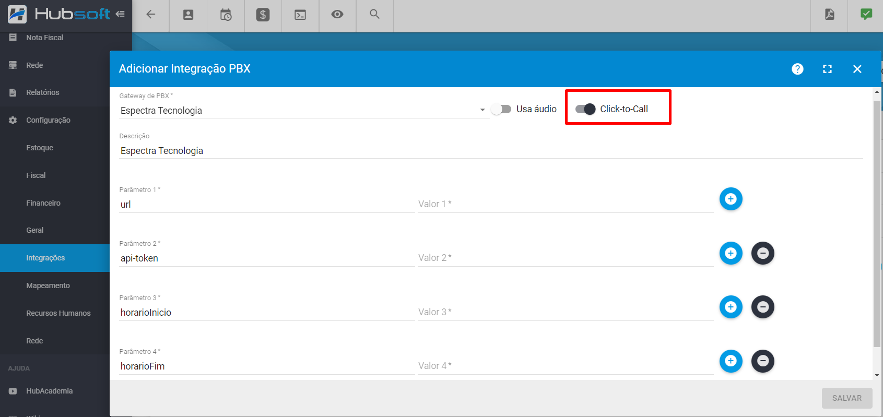Image resolution: width=883 pixels, height=417 pixels.
Task: Click the Nota Fiscal sidebar icon
Action: 13,38
